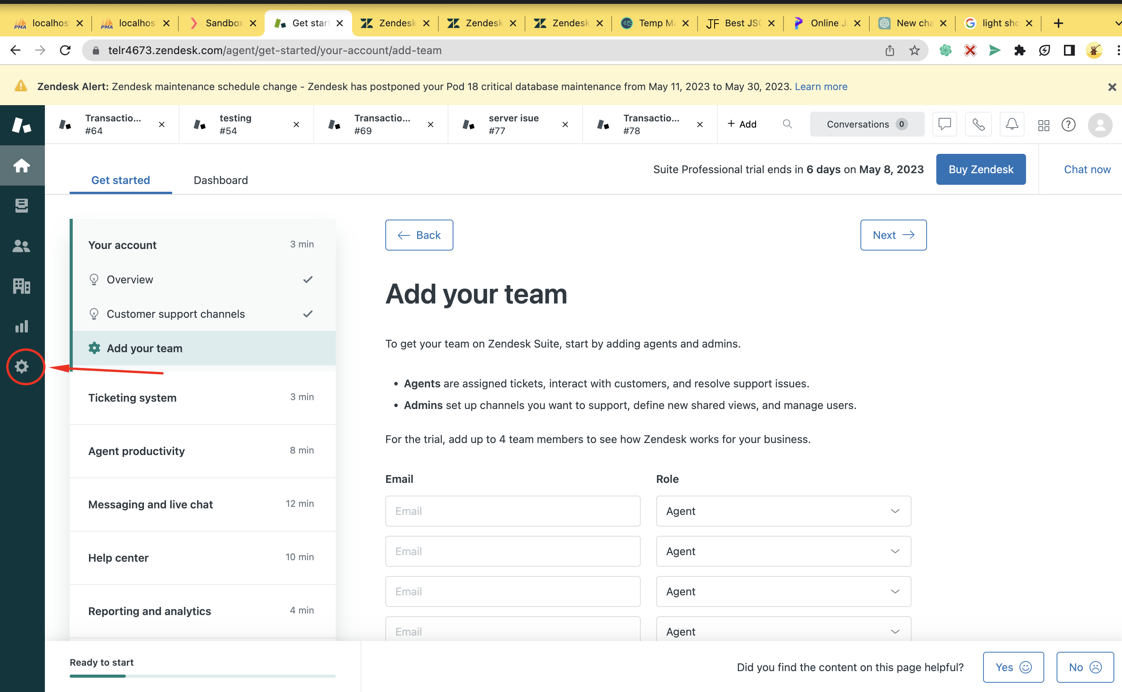Open Views tickets icon in sidebar
Screen dimensions: 1122x692
22,206
